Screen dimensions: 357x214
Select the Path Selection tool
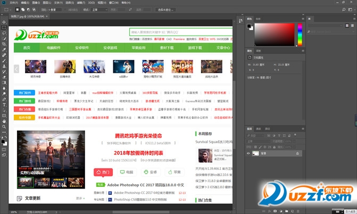click(4, 110)
